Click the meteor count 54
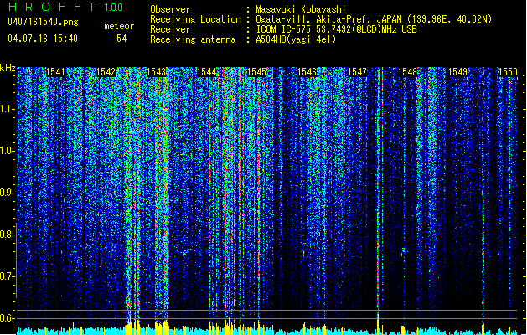527x335 pixels. (x=121, y=39)
